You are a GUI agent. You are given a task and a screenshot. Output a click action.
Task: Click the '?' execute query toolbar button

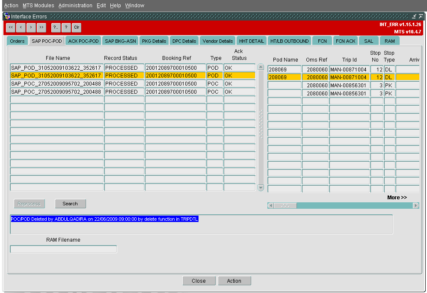coord(66,27)
